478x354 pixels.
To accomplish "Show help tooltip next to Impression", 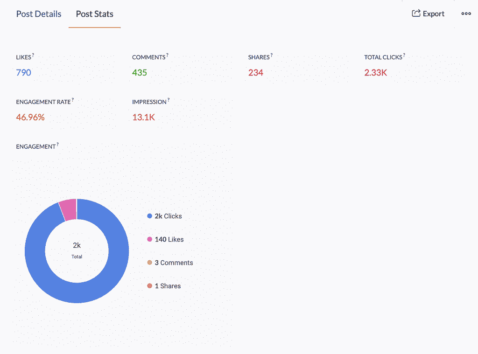I will pos(168,100).
